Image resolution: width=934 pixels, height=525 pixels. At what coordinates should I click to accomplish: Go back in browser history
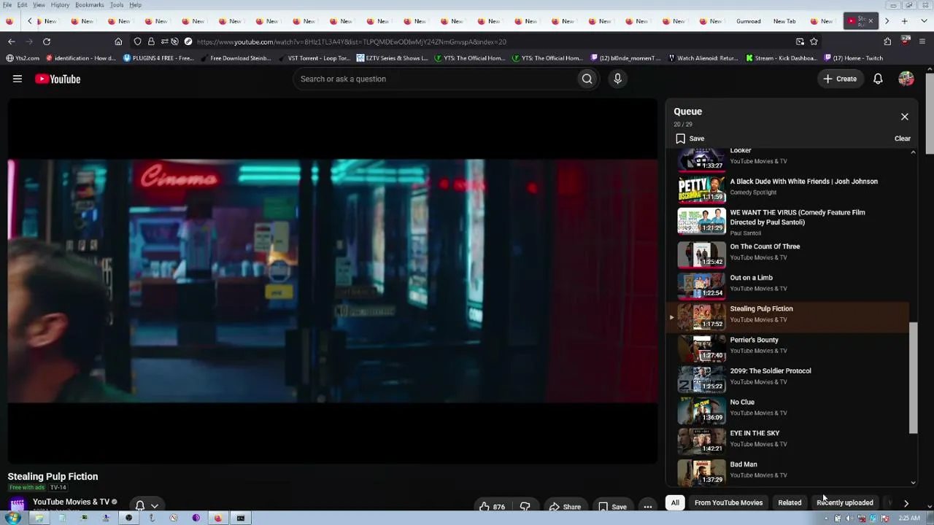point(11,42)
